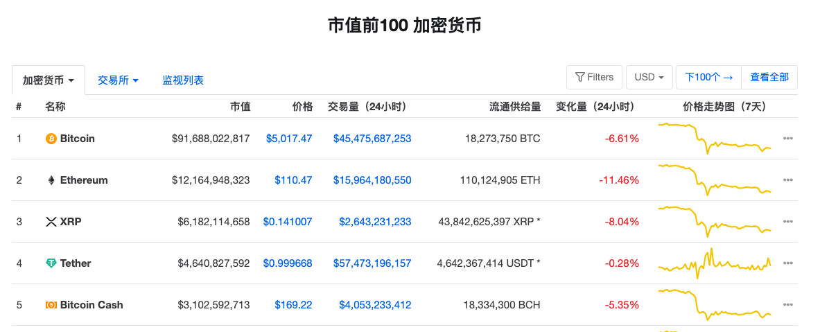Click Bitcoin price $5,017.47
Screen dimensions: 829x332
pos(289,139)
